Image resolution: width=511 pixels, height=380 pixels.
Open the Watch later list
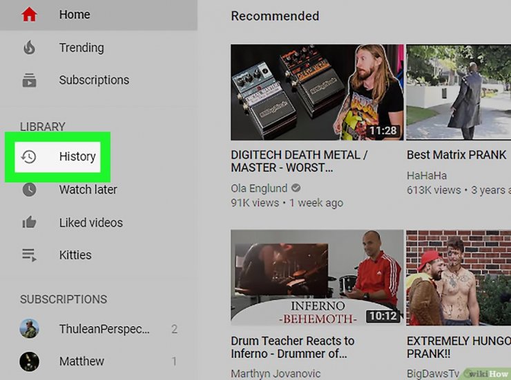pos(99,190)
